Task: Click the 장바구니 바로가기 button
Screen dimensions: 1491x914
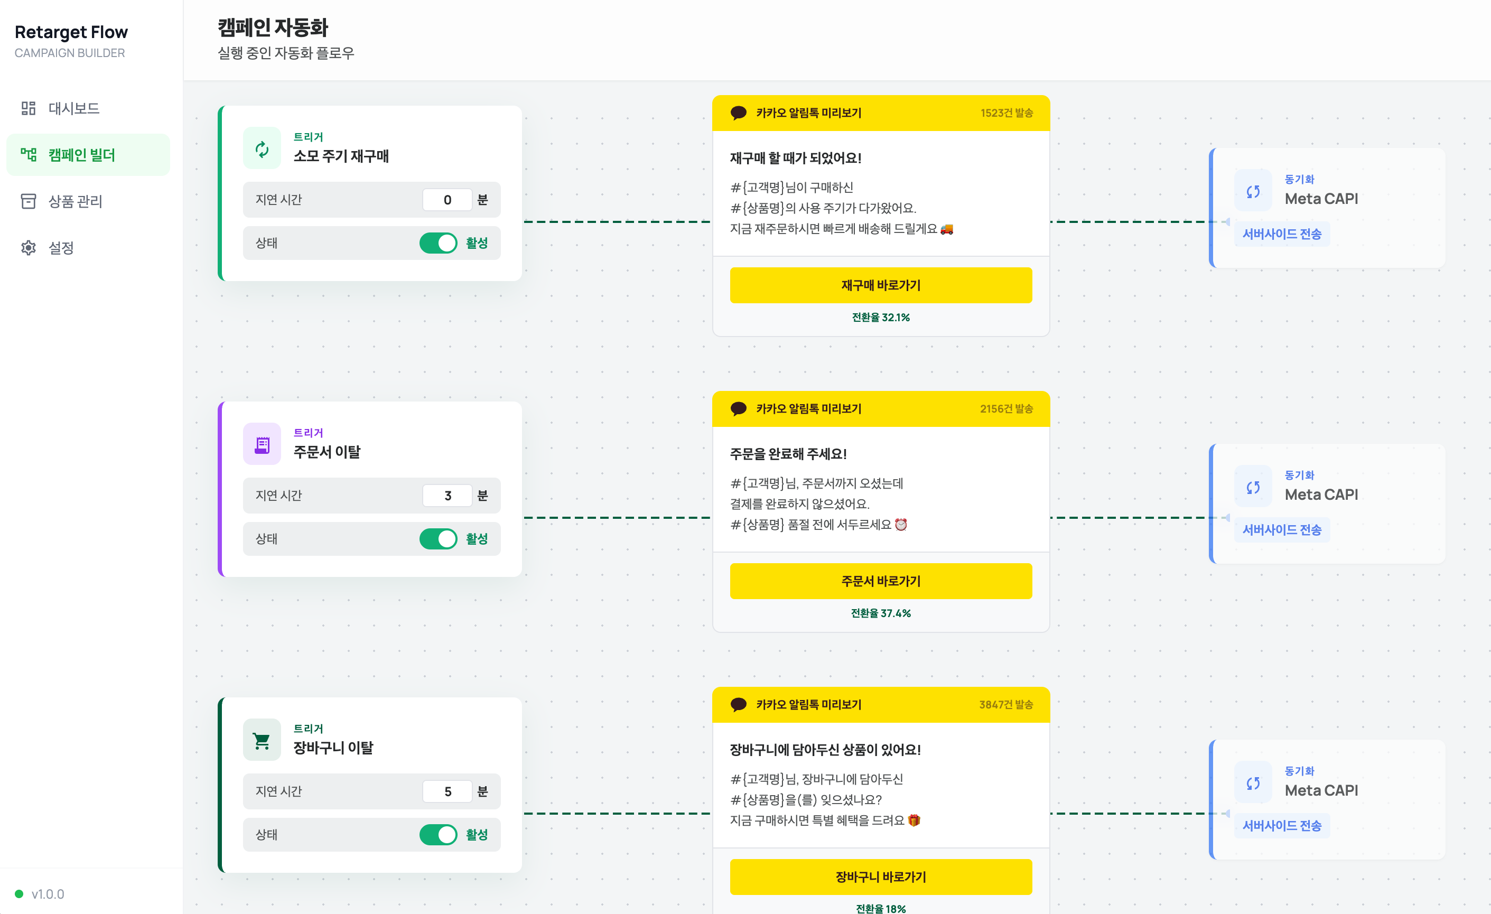Action: click(880, 876)
